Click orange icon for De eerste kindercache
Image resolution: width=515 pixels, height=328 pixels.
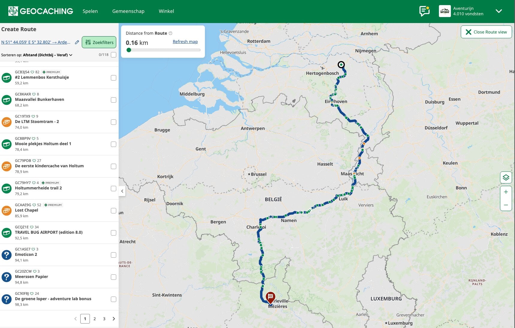point(7,166)
